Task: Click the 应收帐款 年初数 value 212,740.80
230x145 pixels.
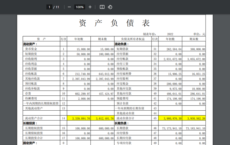Action: tap(83, 74)
